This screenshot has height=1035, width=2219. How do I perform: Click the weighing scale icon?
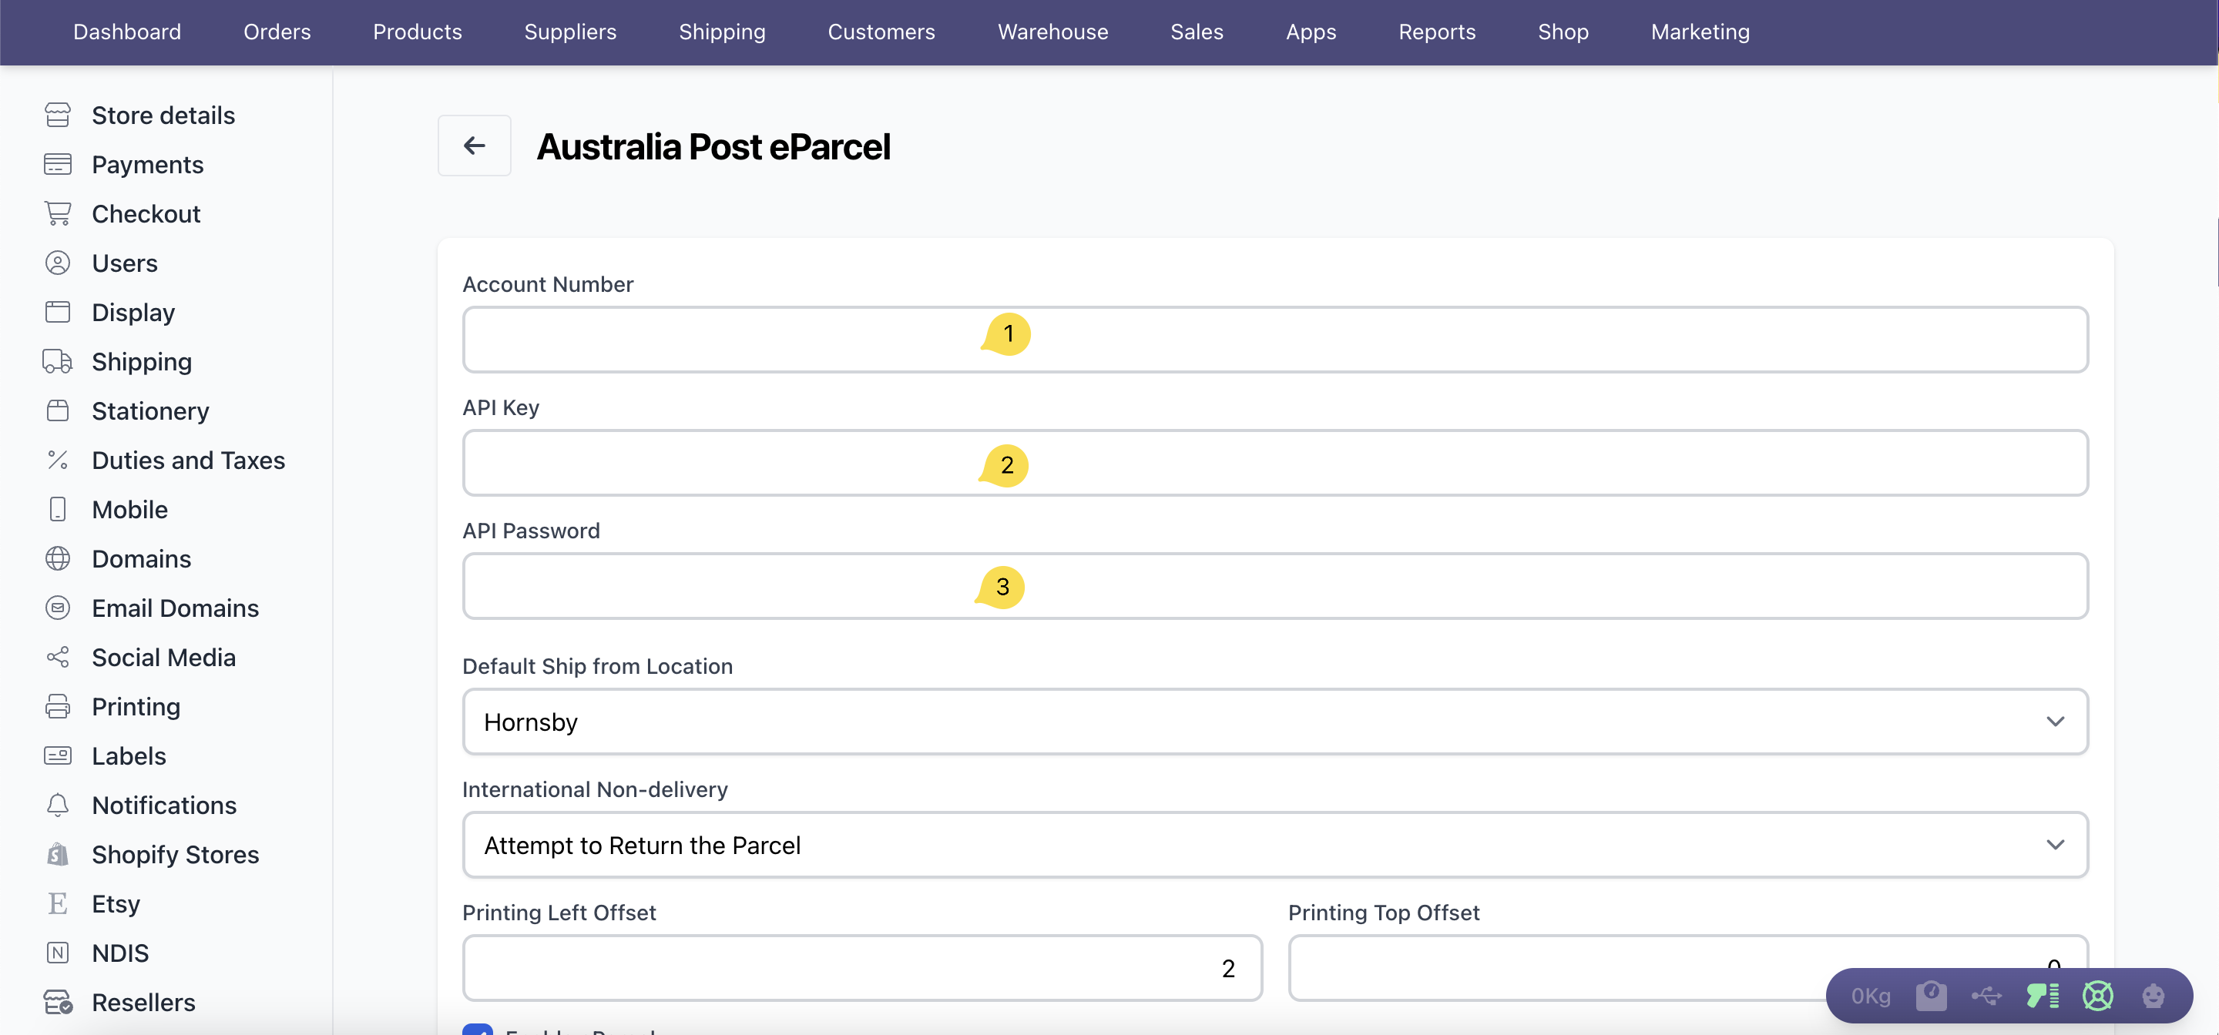(x=1930, y=996)
